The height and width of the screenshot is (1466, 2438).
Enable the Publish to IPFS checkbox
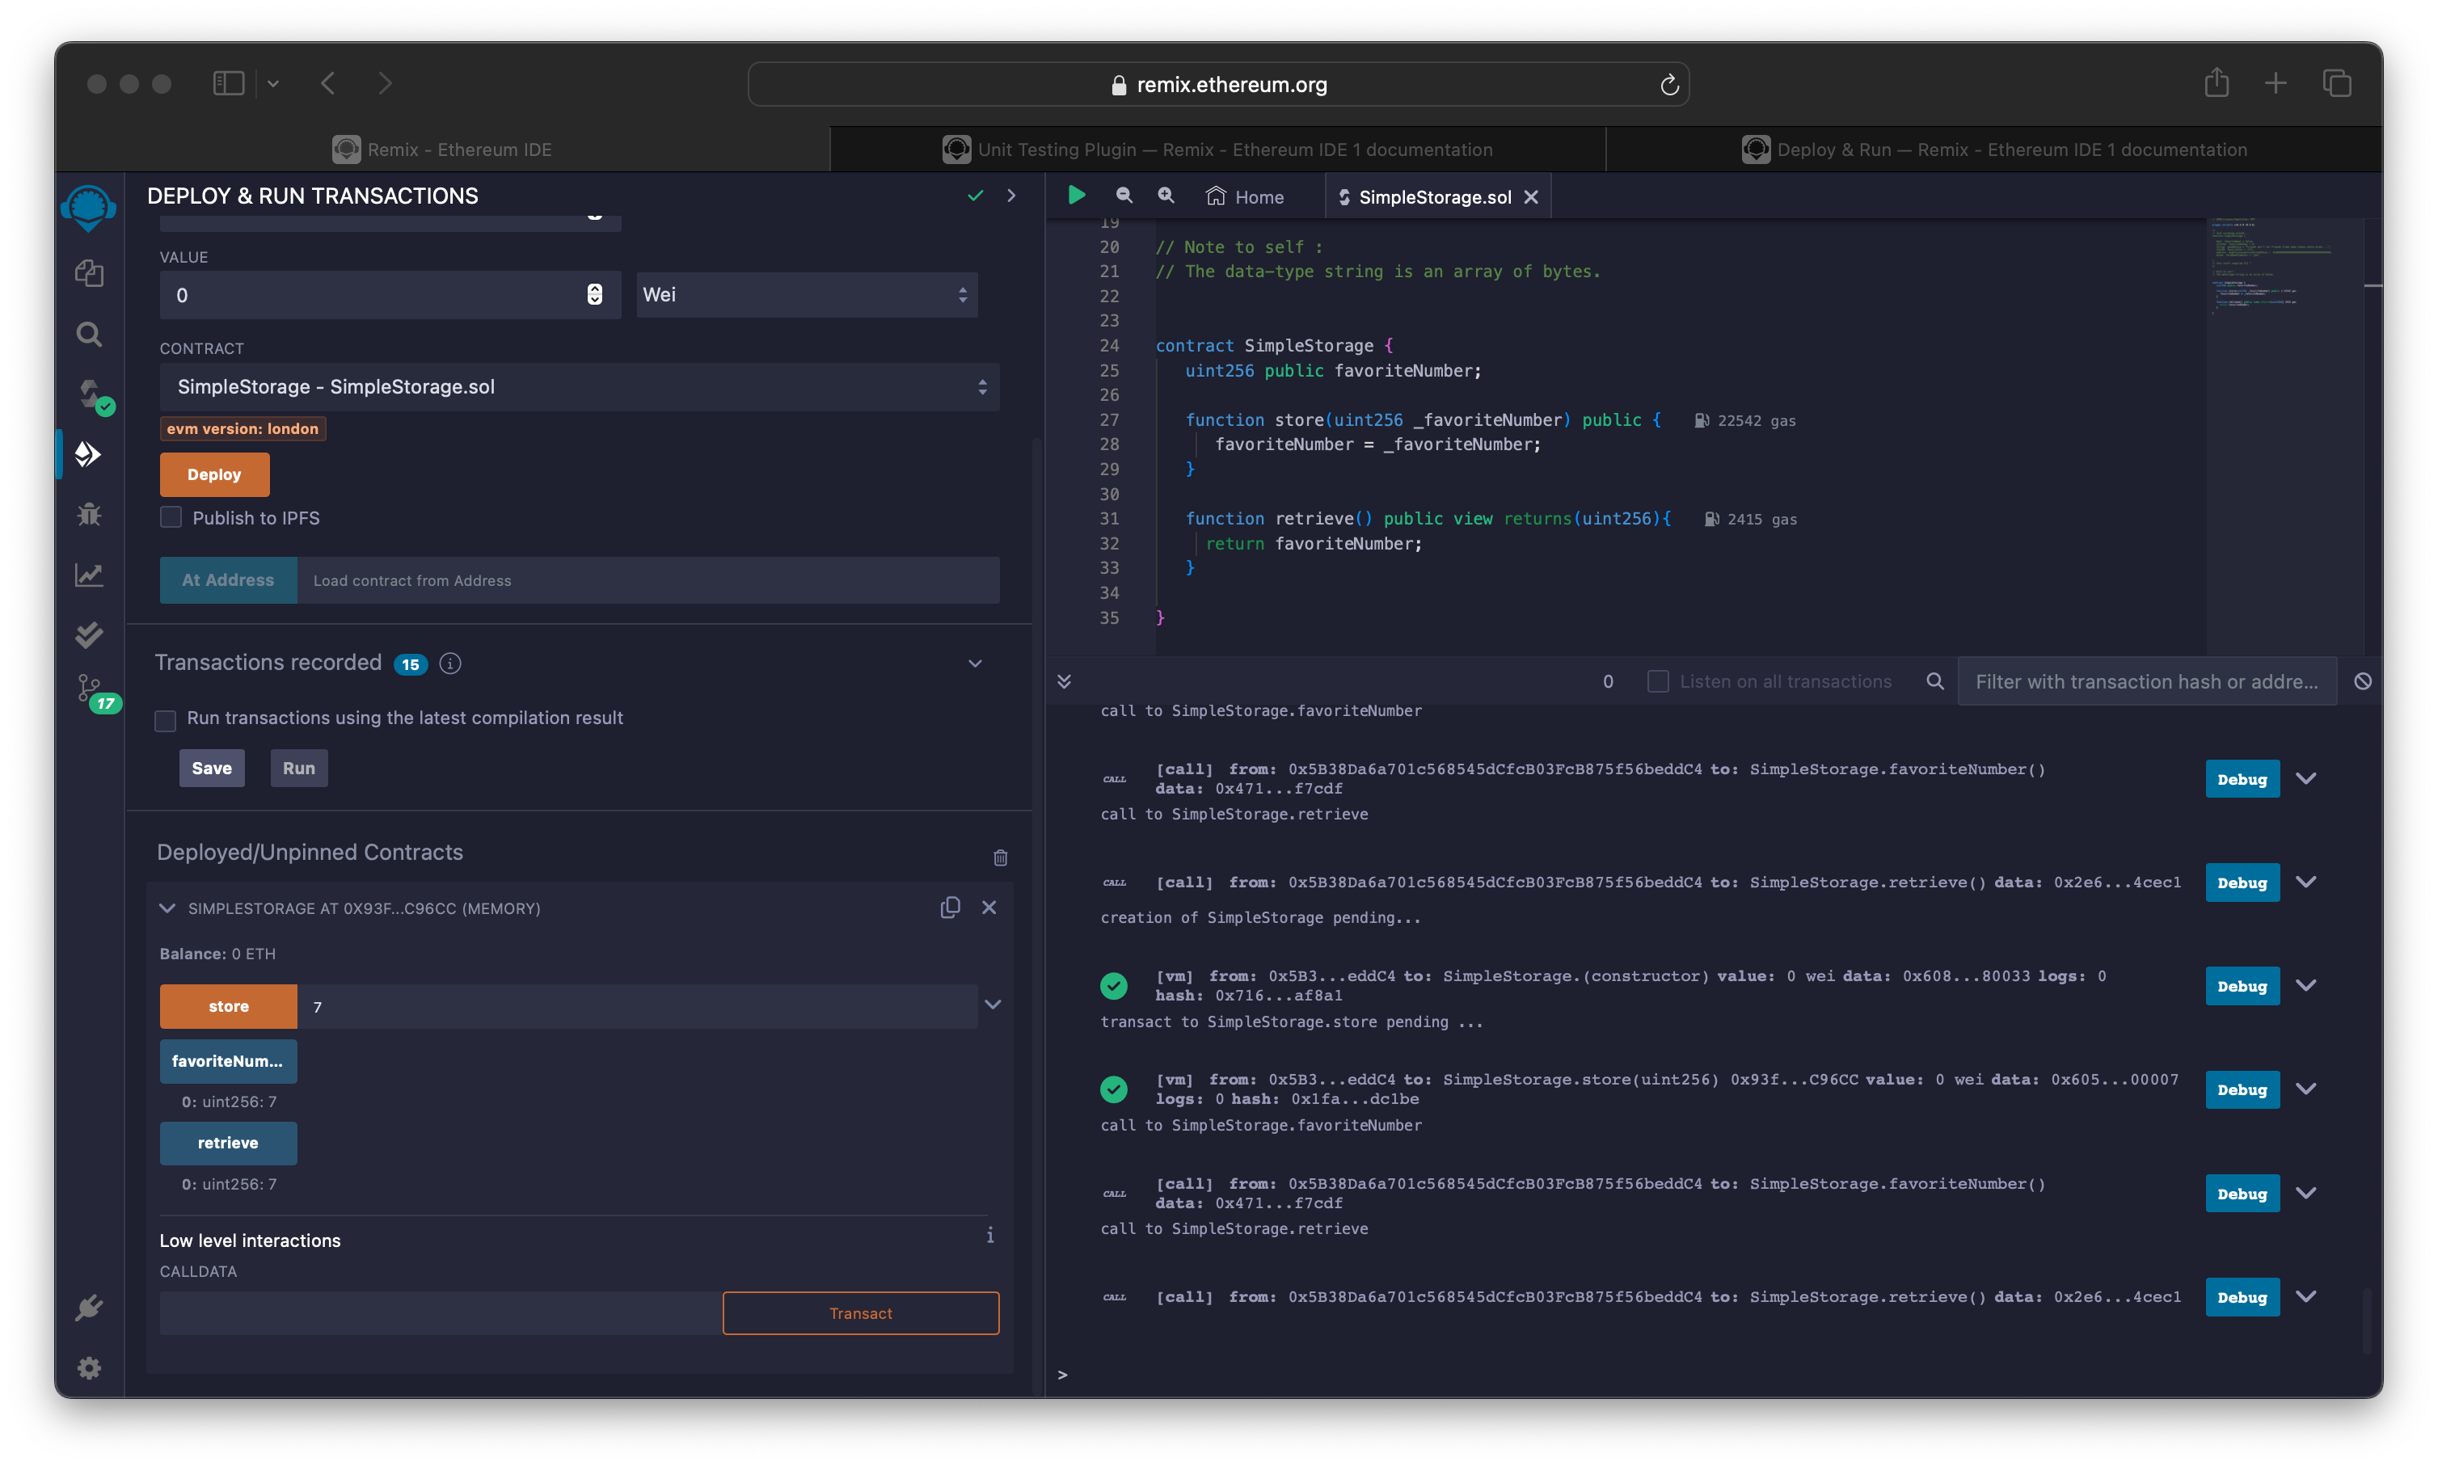pyautogui.click(x=171, y=518)
